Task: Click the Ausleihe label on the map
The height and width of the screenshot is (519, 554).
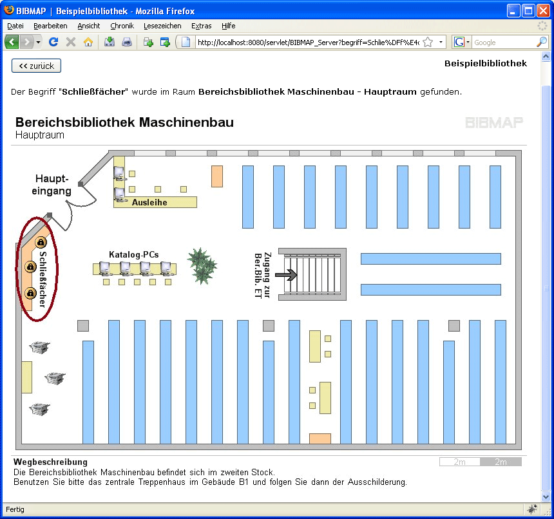Action: click(x=149, y=202)
